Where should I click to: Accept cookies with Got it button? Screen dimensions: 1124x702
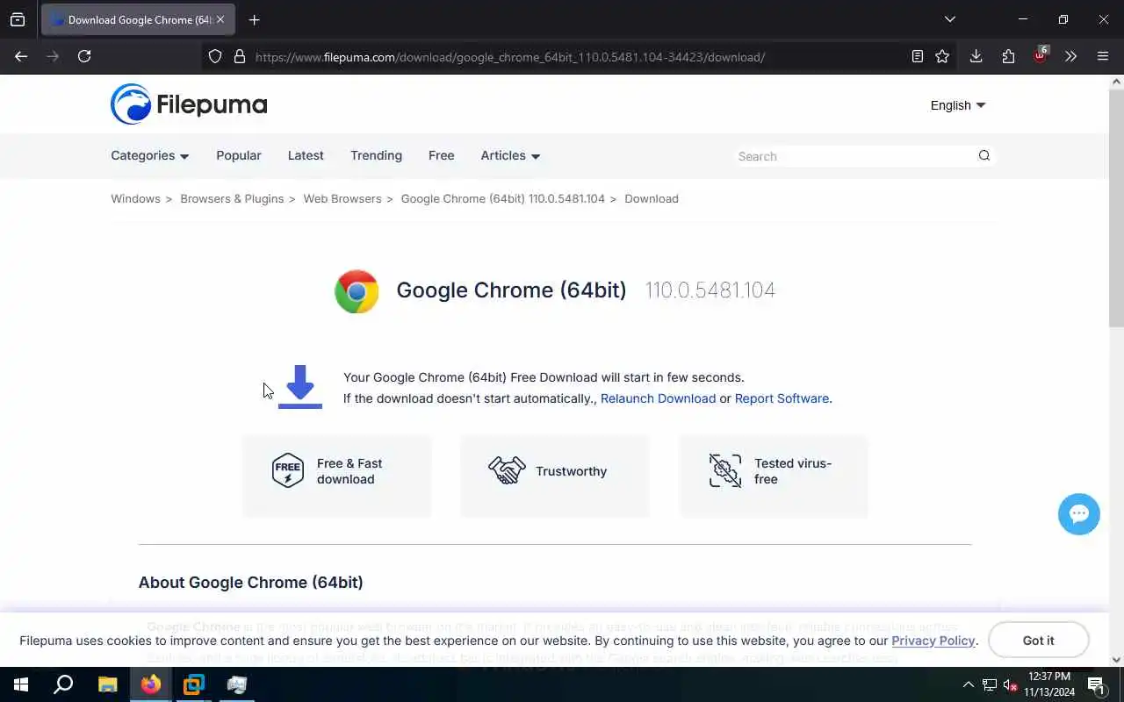1038,641
